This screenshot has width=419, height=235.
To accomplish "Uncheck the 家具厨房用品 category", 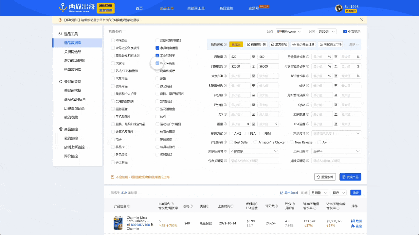I will point(157,48).
